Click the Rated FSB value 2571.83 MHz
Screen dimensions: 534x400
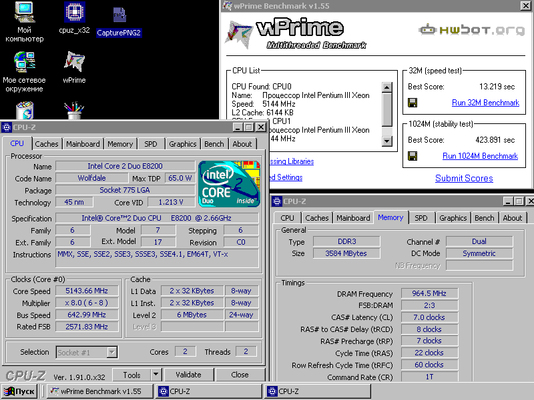pos(87,327)
